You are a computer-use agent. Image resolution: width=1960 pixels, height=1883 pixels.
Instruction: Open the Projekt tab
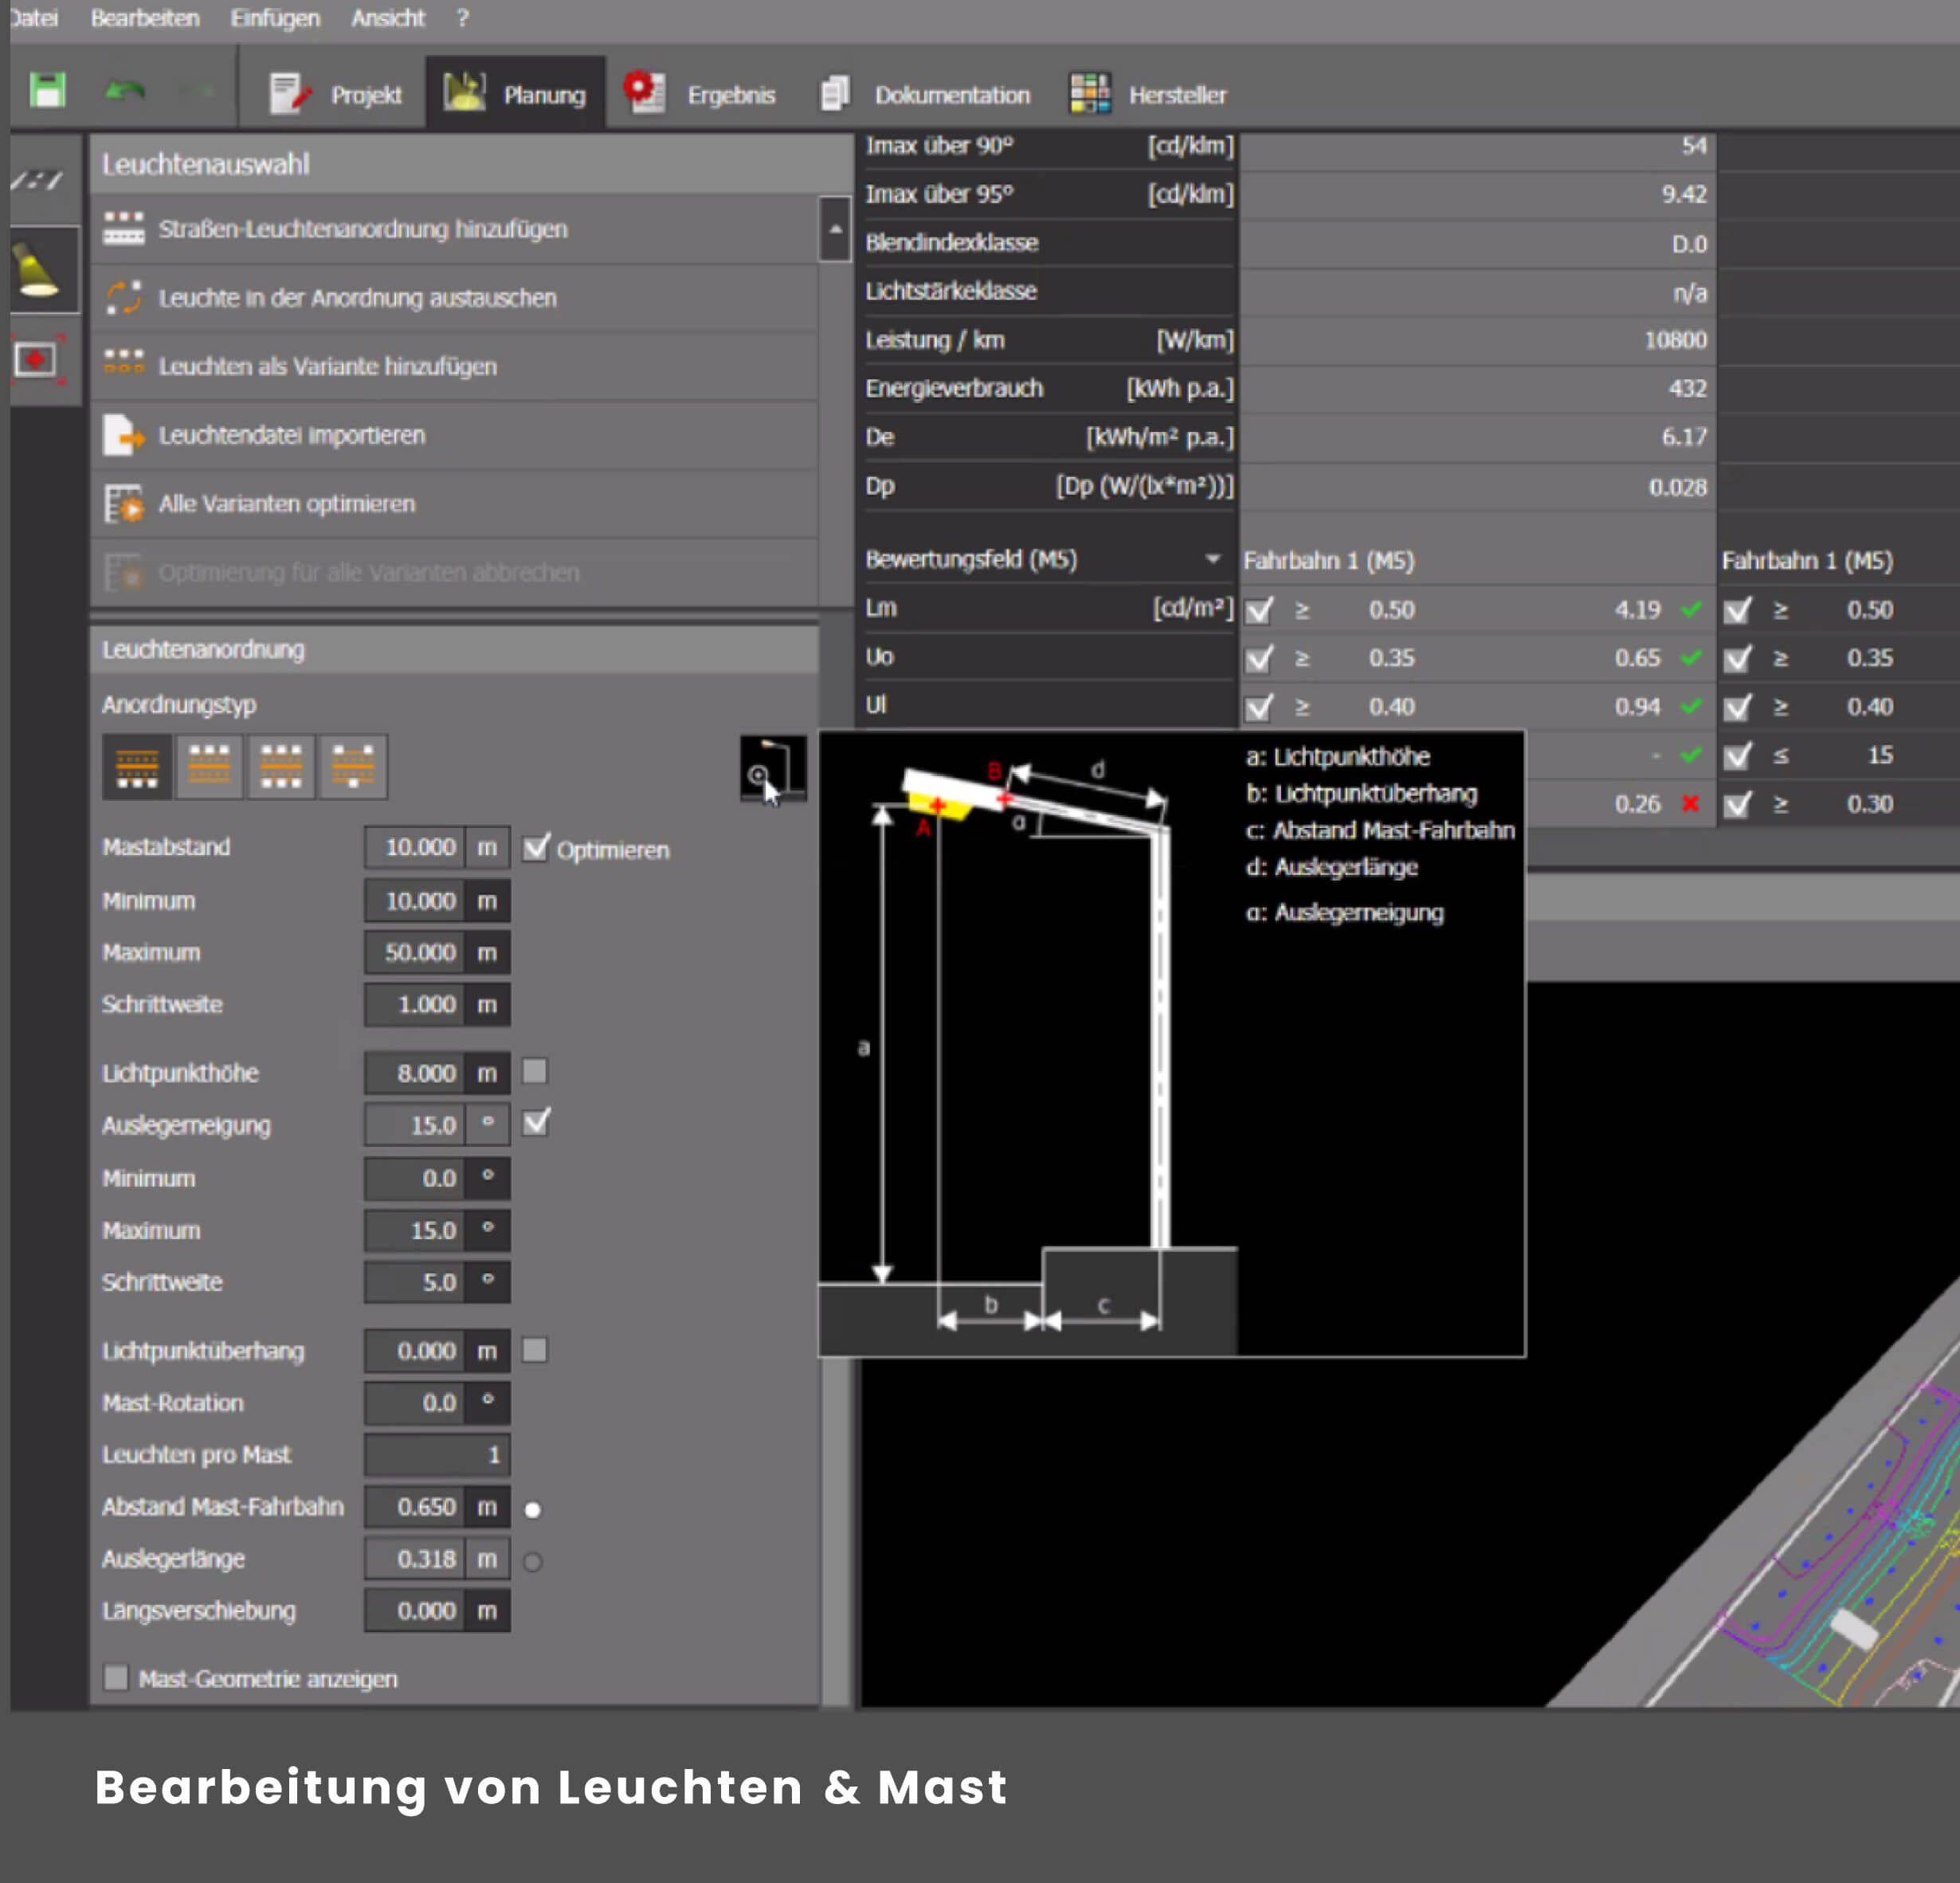[335, 94]
